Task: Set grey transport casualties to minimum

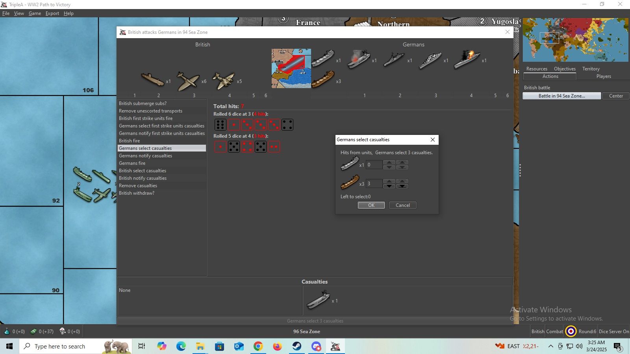Action: tap(402, 167)
